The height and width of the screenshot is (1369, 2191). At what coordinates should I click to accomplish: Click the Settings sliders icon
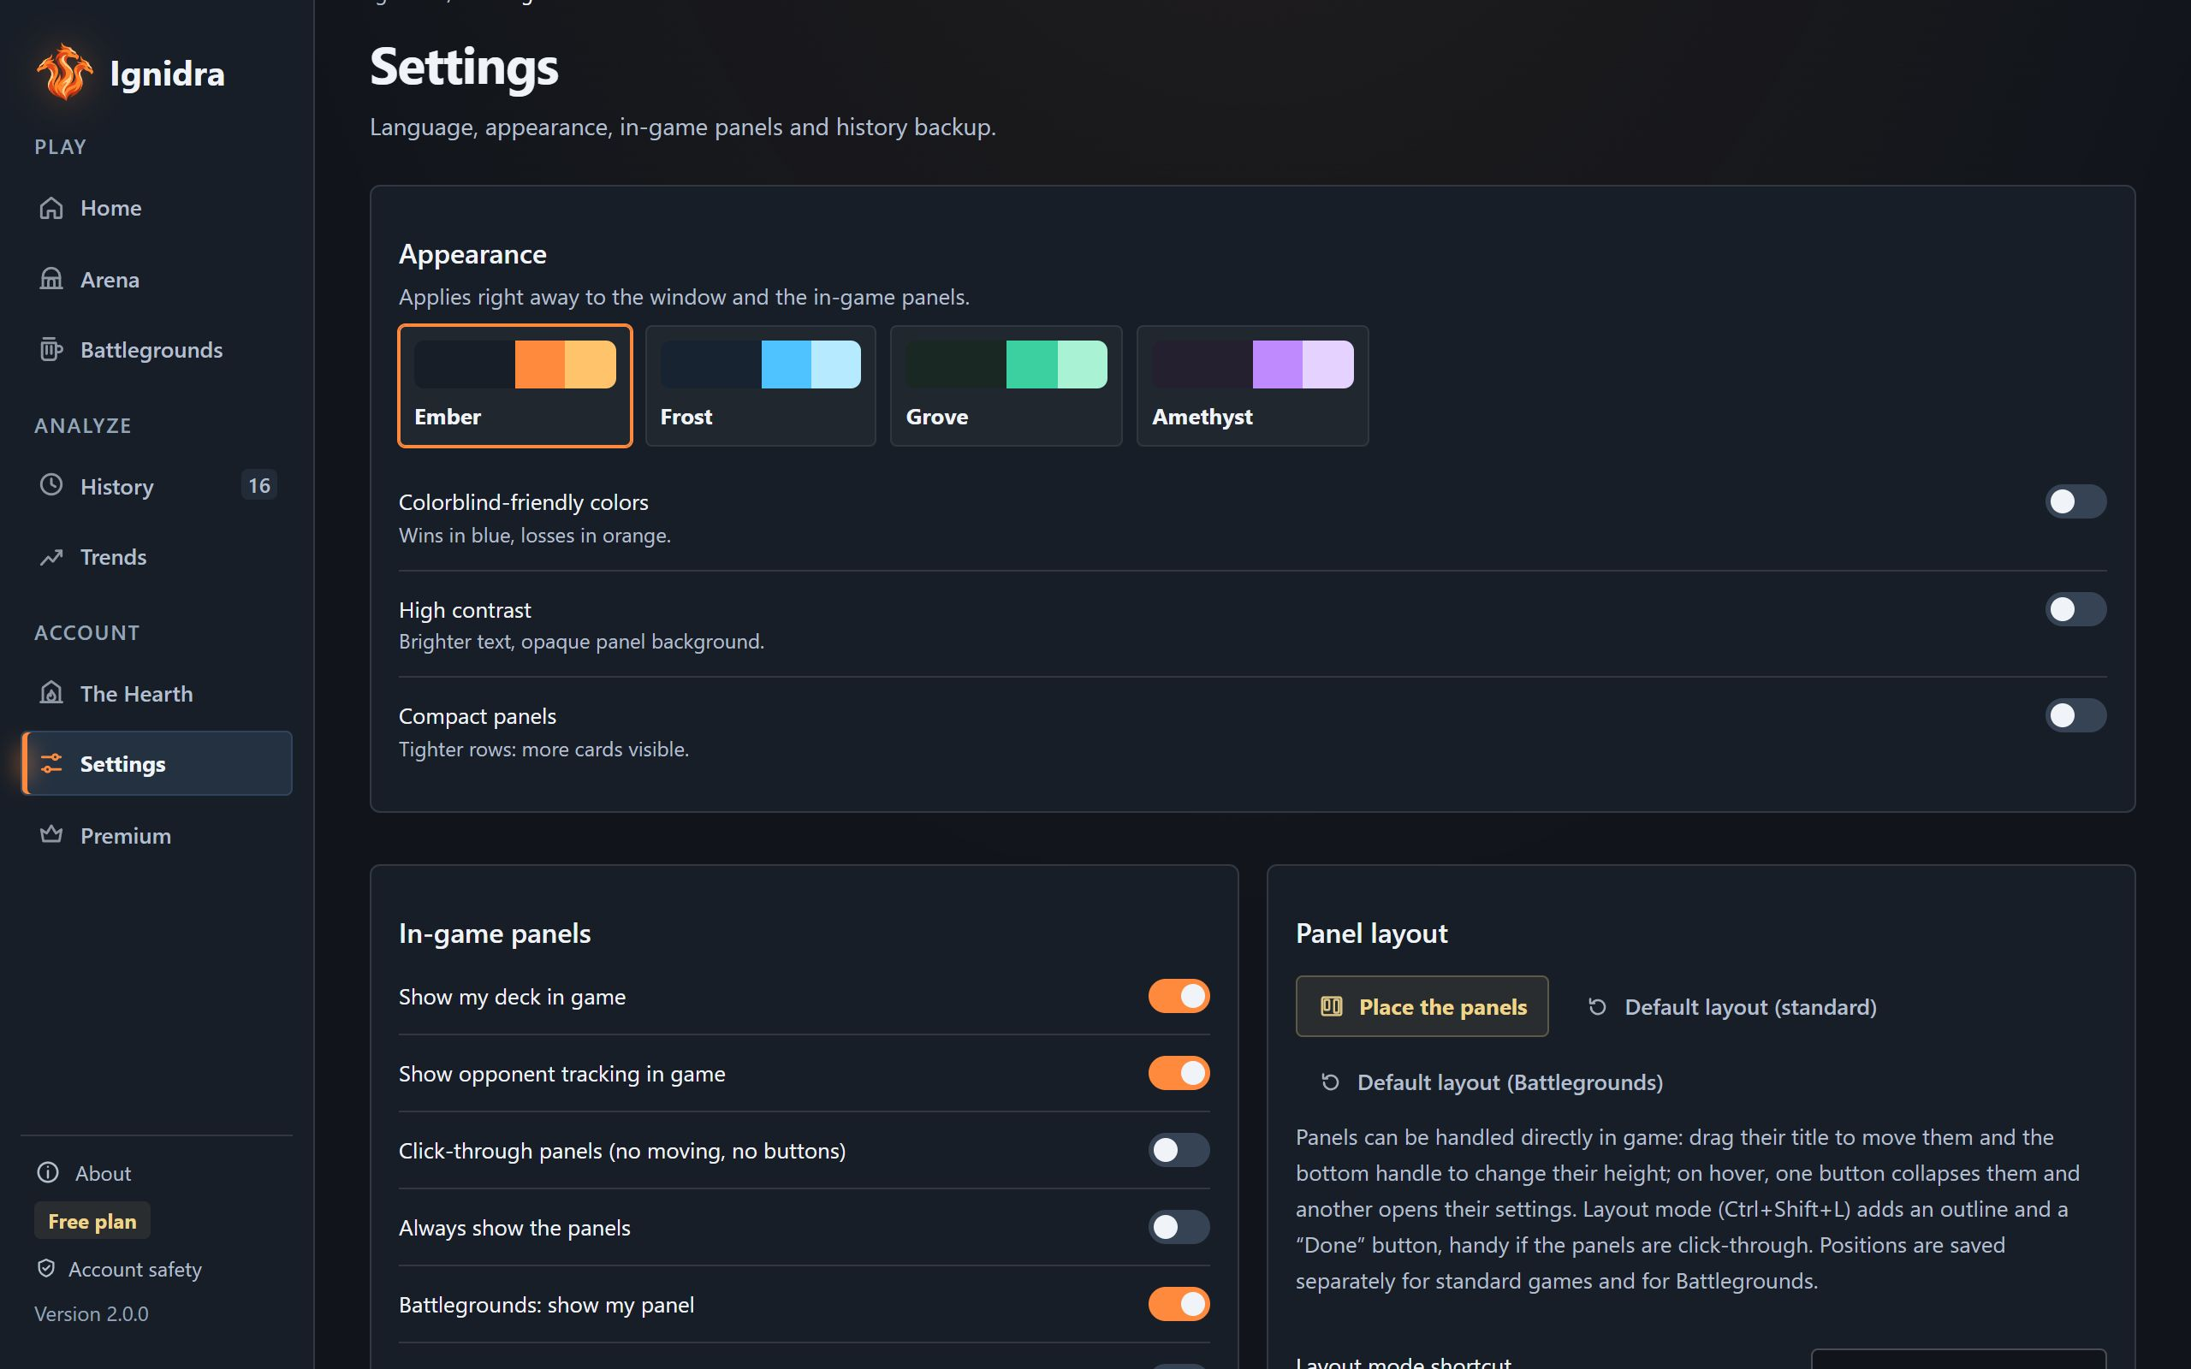coord(51,763)
